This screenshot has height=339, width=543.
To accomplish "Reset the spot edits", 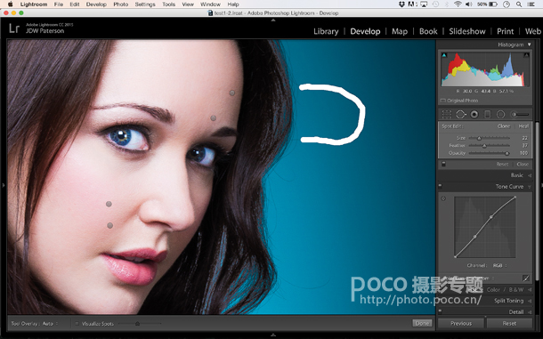I will point(502,164).
